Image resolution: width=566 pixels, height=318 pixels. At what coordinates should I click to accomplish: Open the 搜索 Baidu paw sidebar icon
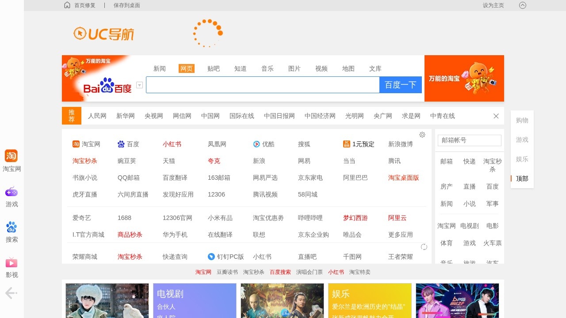coord(11,227)
